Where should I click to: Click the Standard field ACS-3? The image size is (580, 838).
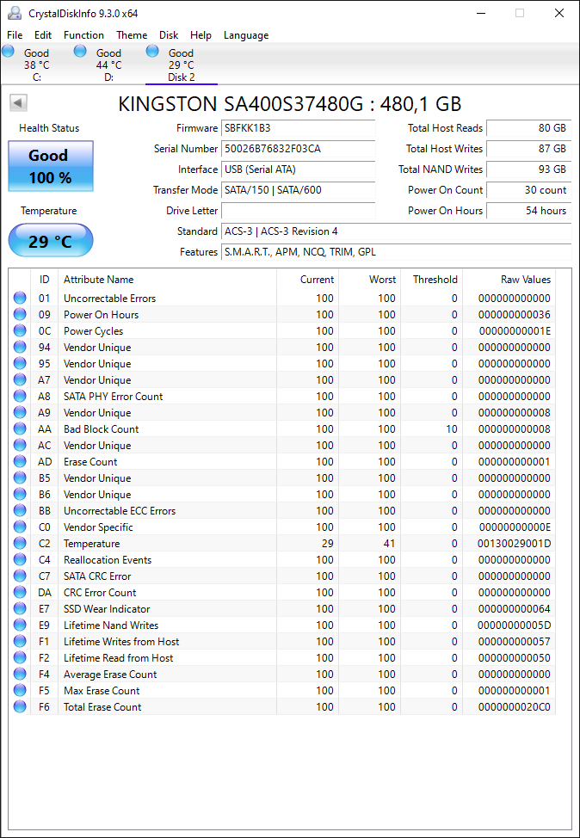[396, 231]
